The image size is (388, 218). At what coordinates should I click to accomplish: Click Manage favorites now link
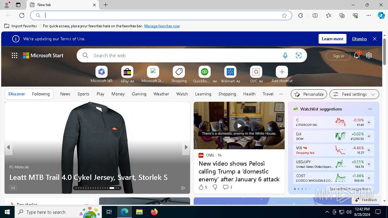pyautogui.click(x=162, y=26)
